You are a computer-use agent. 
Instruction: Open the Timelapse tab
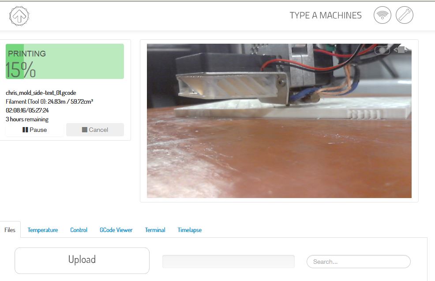189,230
